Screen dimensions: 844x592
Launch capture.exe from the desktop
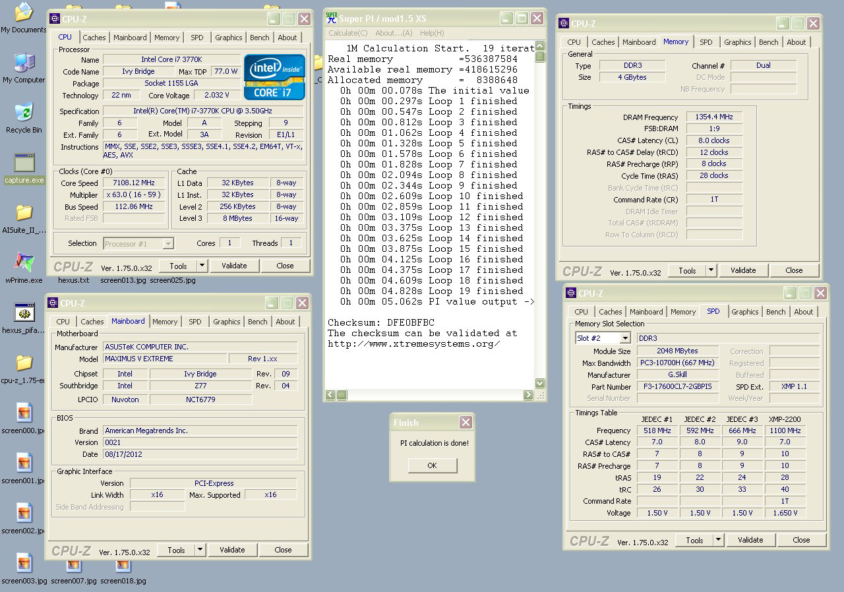tap(24, 163)
